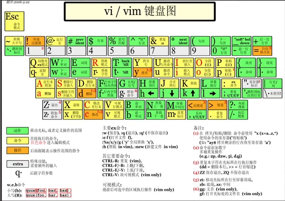The width and height of the screenshot is (285, 201).
Task: Click the grey extra legend swatch
Action: click(17, 164)
